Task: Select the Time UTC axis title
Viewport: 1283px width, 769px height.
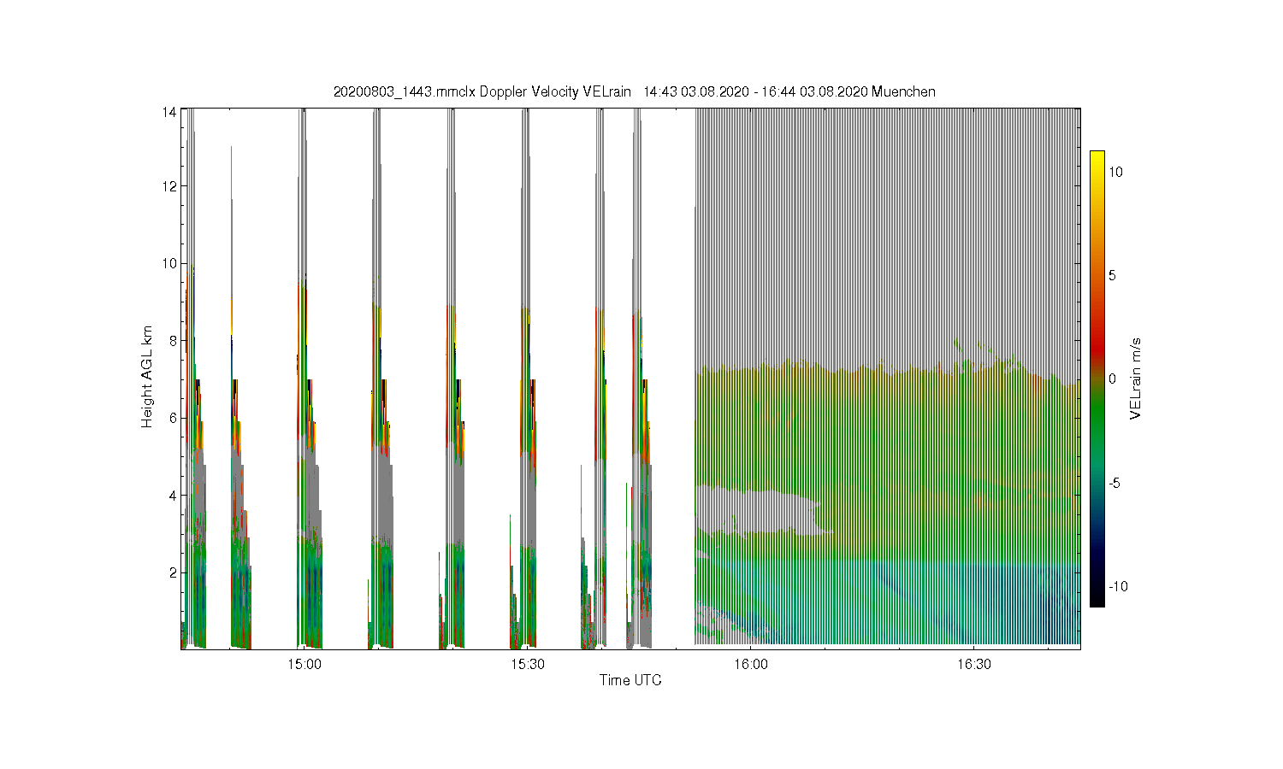Action: click(x=630, y=680)
